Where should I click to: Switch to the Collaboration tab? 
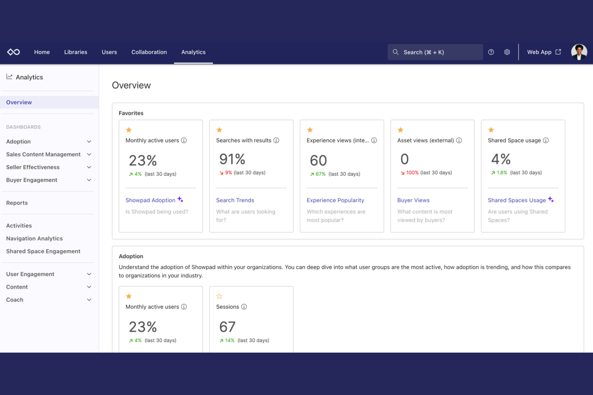149,52
